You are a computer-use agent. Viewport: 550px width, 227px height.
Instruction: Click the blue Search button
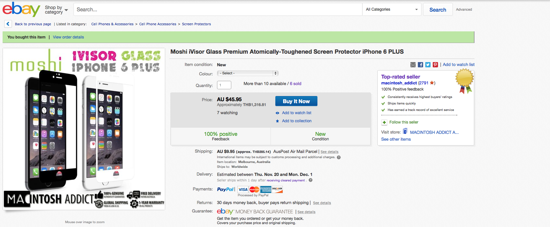pyautogui.click(x=438, y=10)
